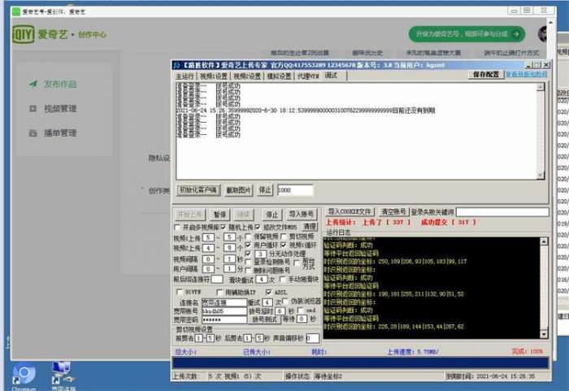Viewport: 569px width, 391px height.
Task: Enable the 用辅助换IP checkbox
Action: tap(219, 292)
